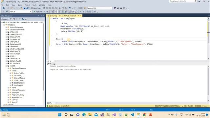Open the File menu

pos(2,5)
